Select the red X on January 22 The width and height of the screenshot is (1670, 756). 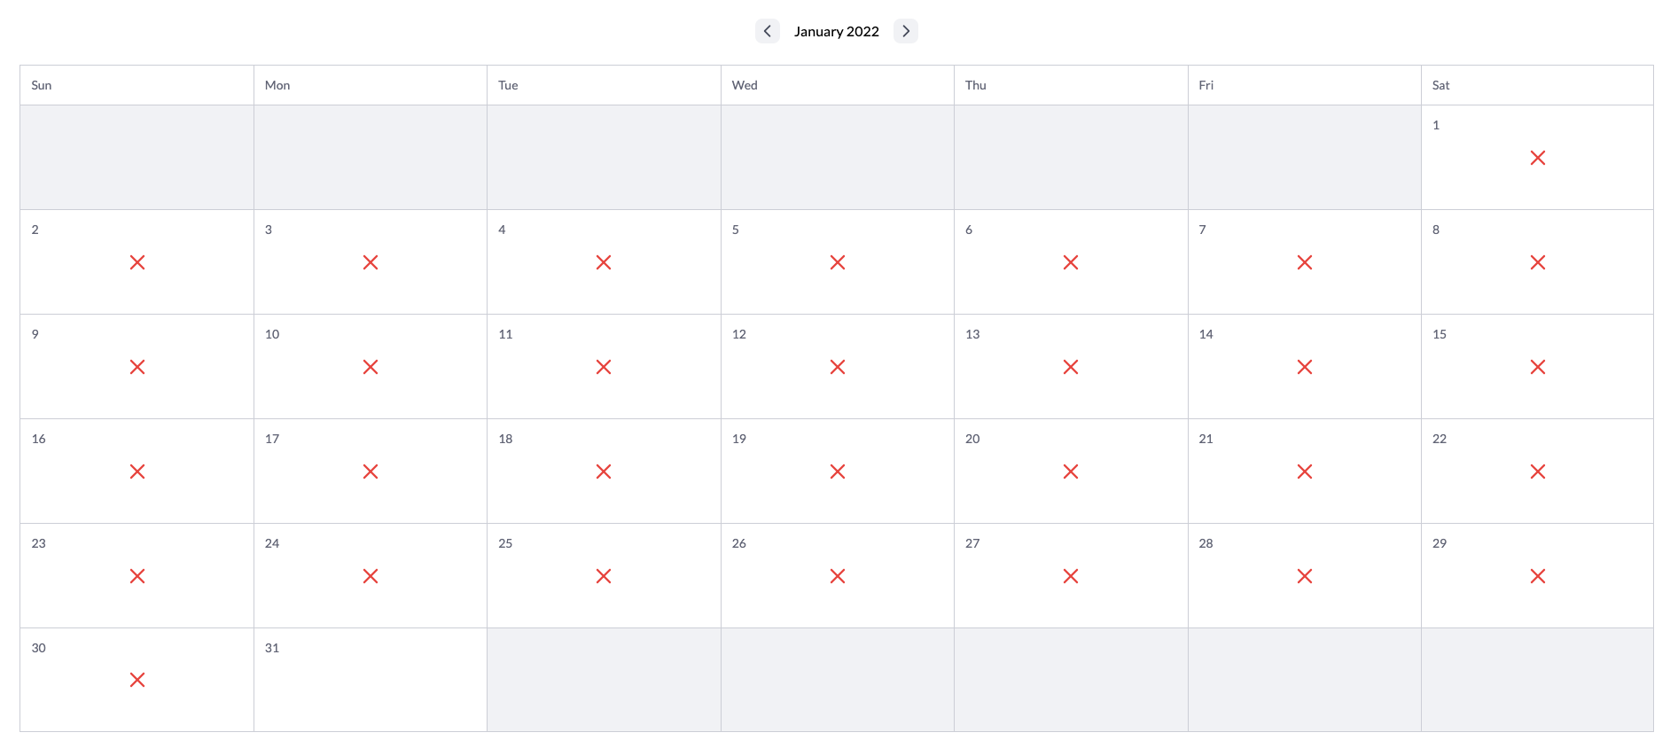[x=1538, y=472]
